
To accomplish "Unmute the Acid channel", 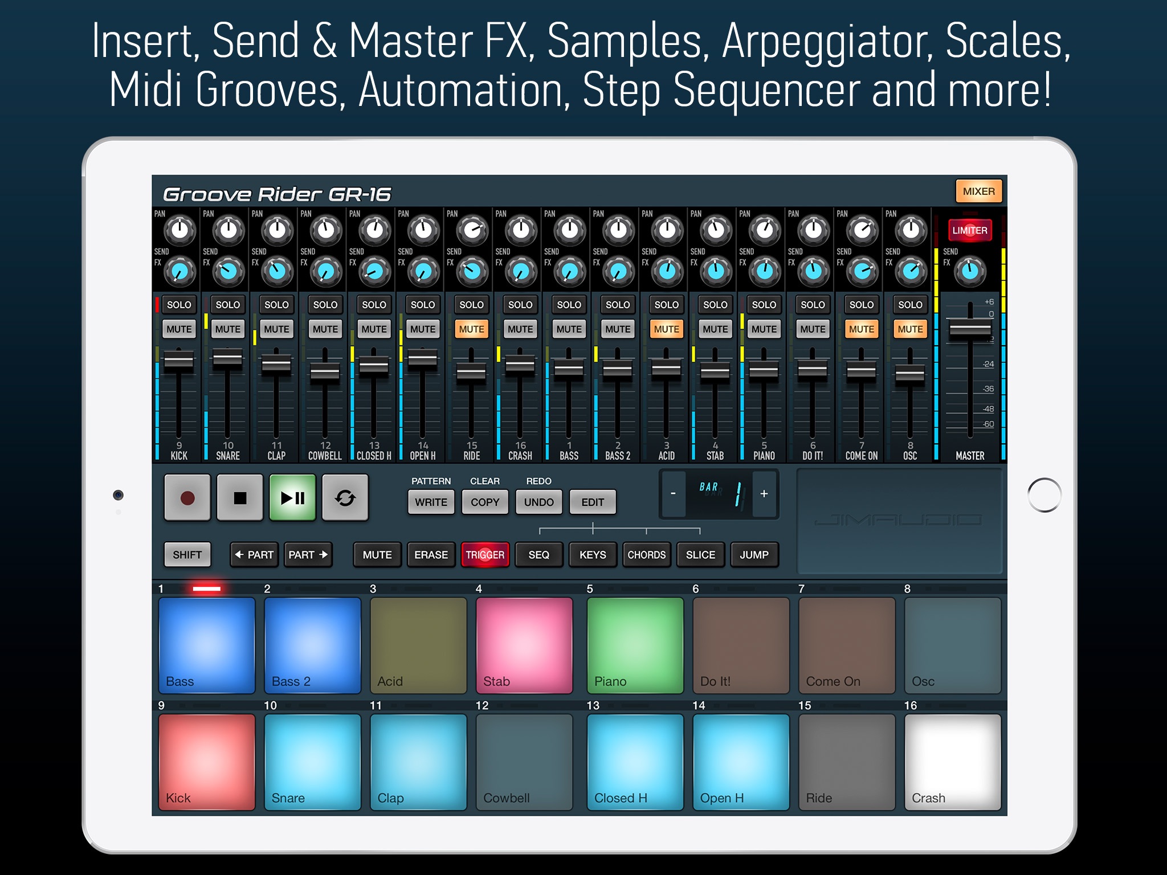I will (667, 329).
